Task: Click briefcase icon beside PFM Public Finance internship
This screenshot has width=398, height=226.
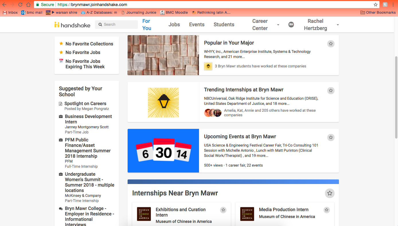Action: tap(61, 140)
